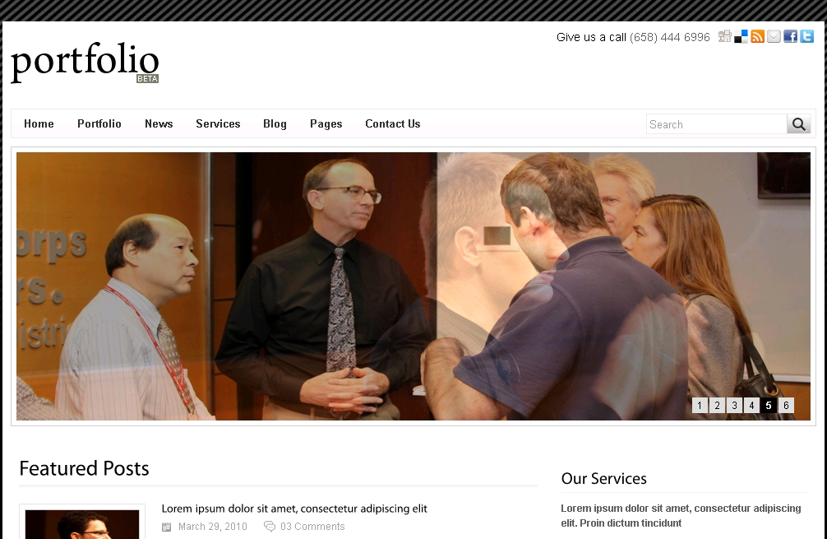
Task: Open the Pages menu item
Action: click(x=326, y=123)
